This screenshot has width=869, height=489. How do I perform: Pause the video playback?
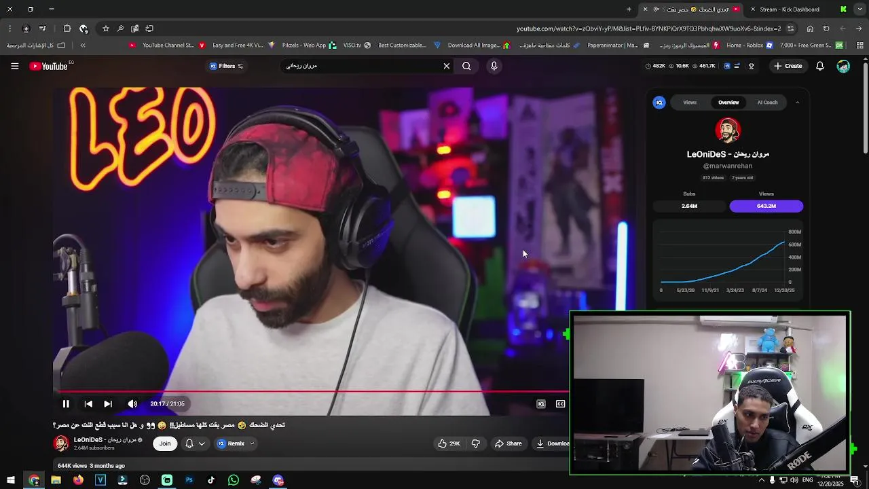coord(66,403)
